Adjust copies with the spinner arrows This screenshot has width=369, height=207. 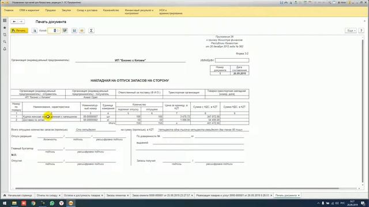[x=59, y=30]
